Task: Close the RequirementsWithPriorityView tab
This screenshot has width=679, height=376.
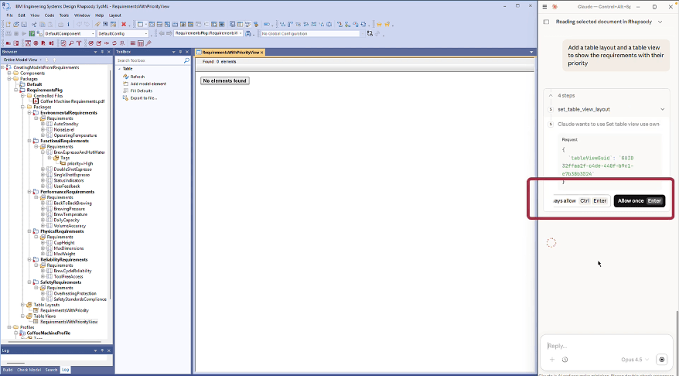Action: pos(262,53)
